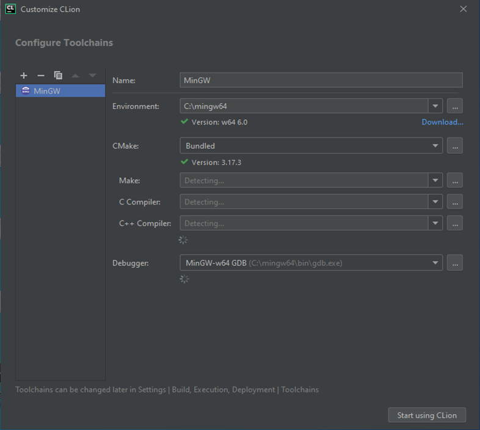Expand the C Compiler dropdown arrow
480x430 pixels.
click(x=435, y=202)
